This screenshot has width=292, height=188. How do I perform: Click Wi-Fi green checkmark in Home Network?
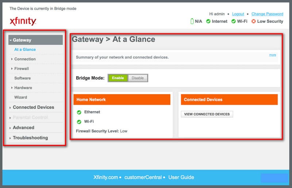click(x=79, y=122)
